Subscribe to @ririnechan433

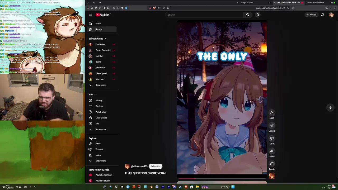click(x=156, y=166)
